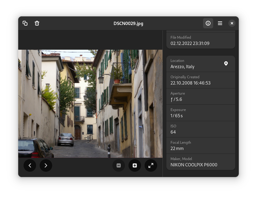
Task: Zoom in with the plus button
Action: pos(135,165)
